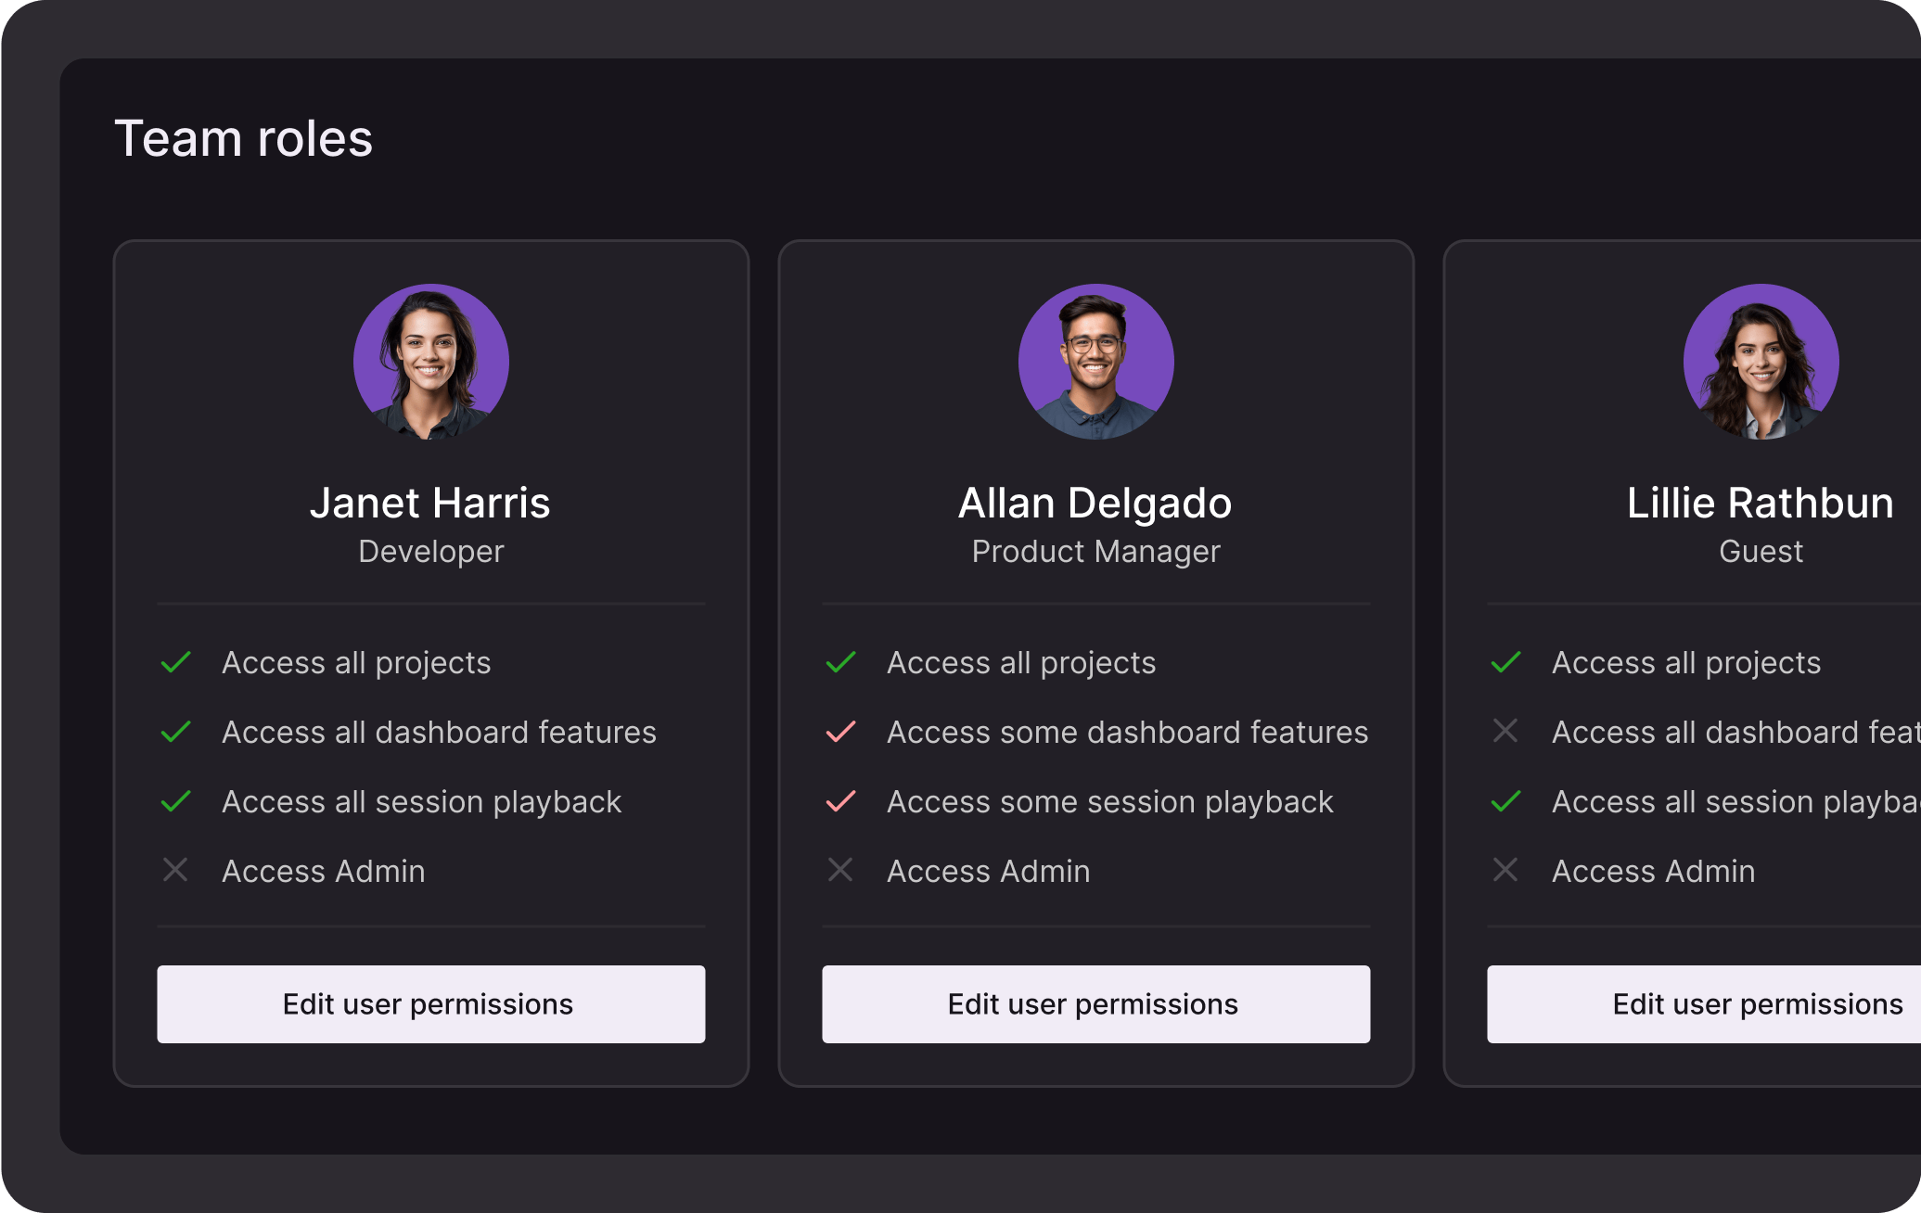Screen dimensions: 1921x1213
Task: Click green check for Janet's session playback
Action: tap(176, 801)
